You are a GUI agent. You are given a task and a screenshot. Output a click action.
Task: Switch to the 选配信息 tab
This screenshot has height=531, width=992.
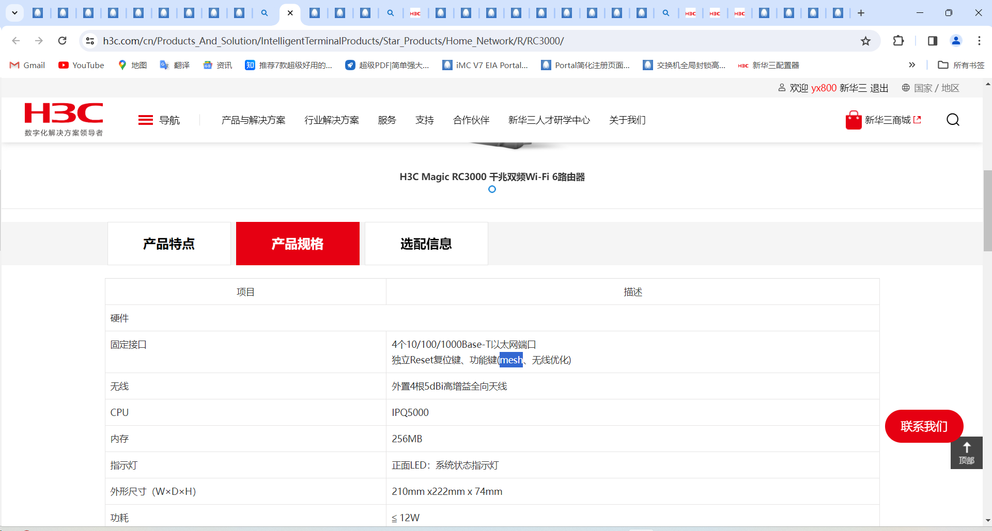(x=426, y=244)
